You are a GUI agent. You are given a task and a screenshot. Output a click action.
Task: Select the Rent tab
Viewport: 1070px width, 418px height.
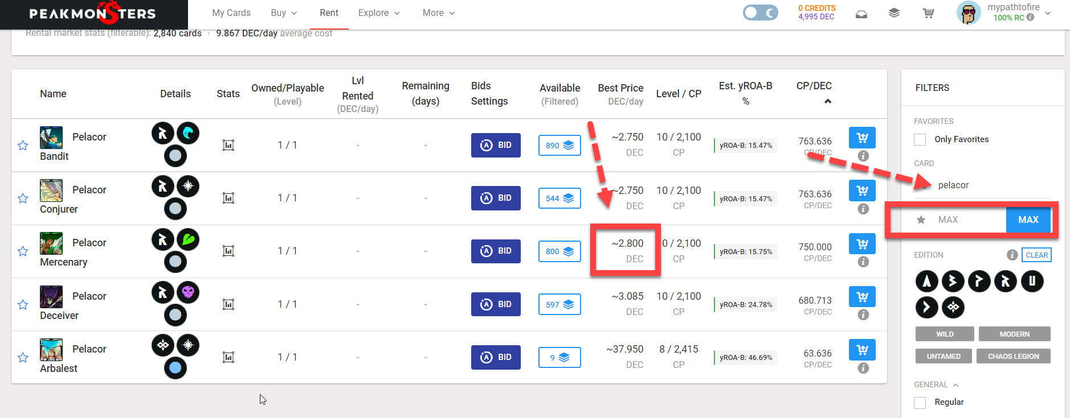329,13
